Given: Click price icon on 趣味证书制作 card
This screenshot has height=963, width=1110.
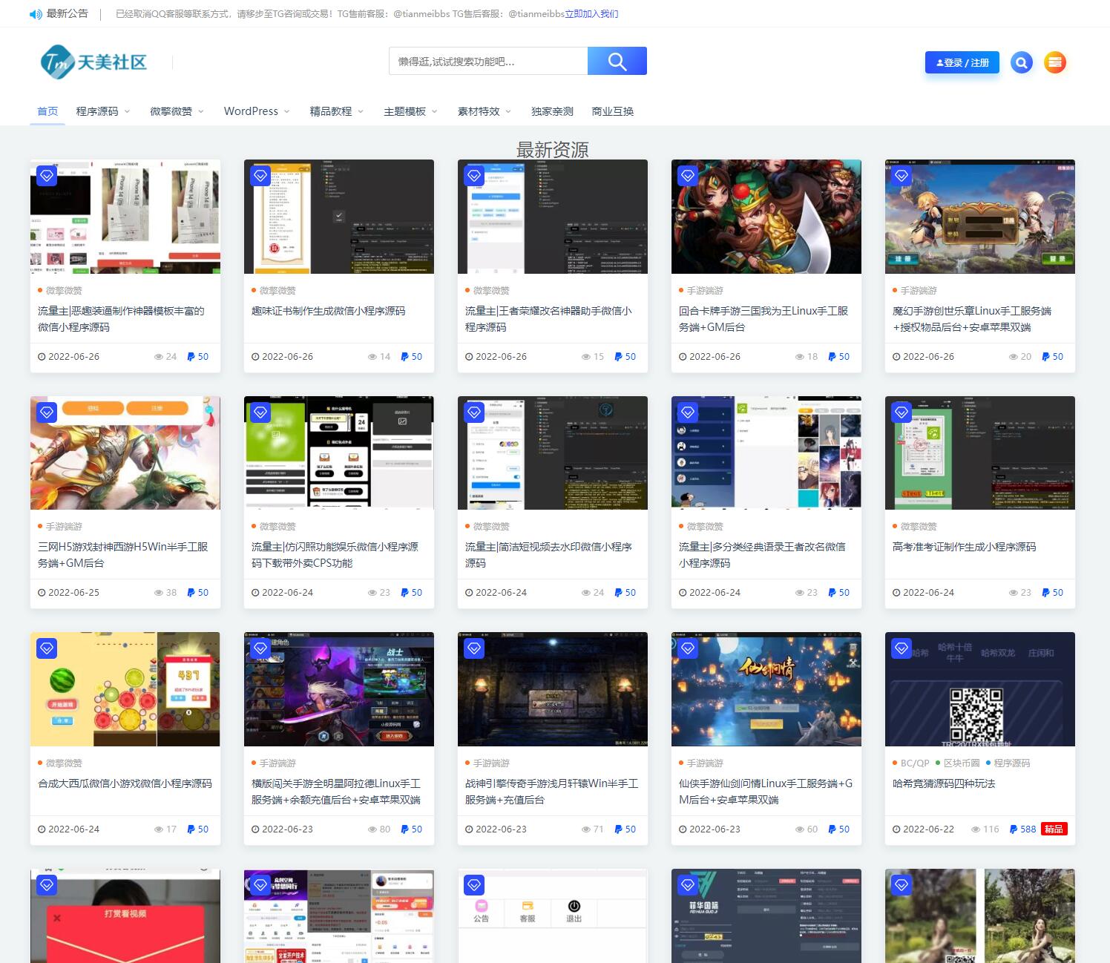Looking at the screenshot, I should tap(404, 357).
